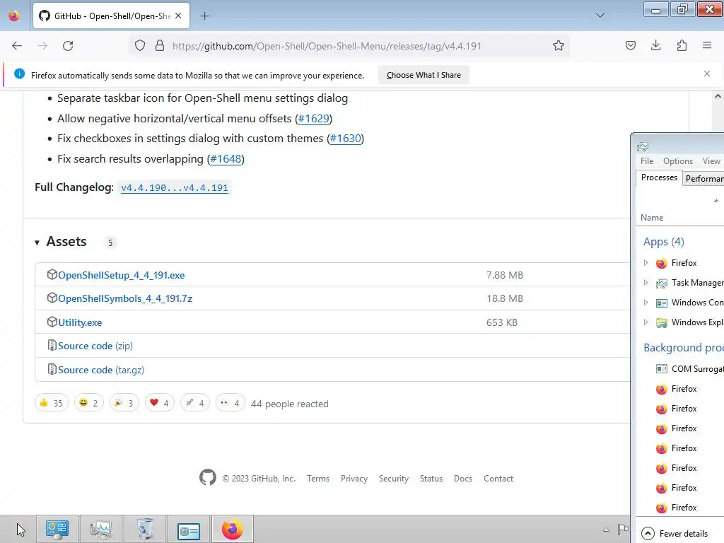The width and height of the screenshot is (724, 543).
Task: Open Firefox downloads panel
Action: (x=655, y=46)
